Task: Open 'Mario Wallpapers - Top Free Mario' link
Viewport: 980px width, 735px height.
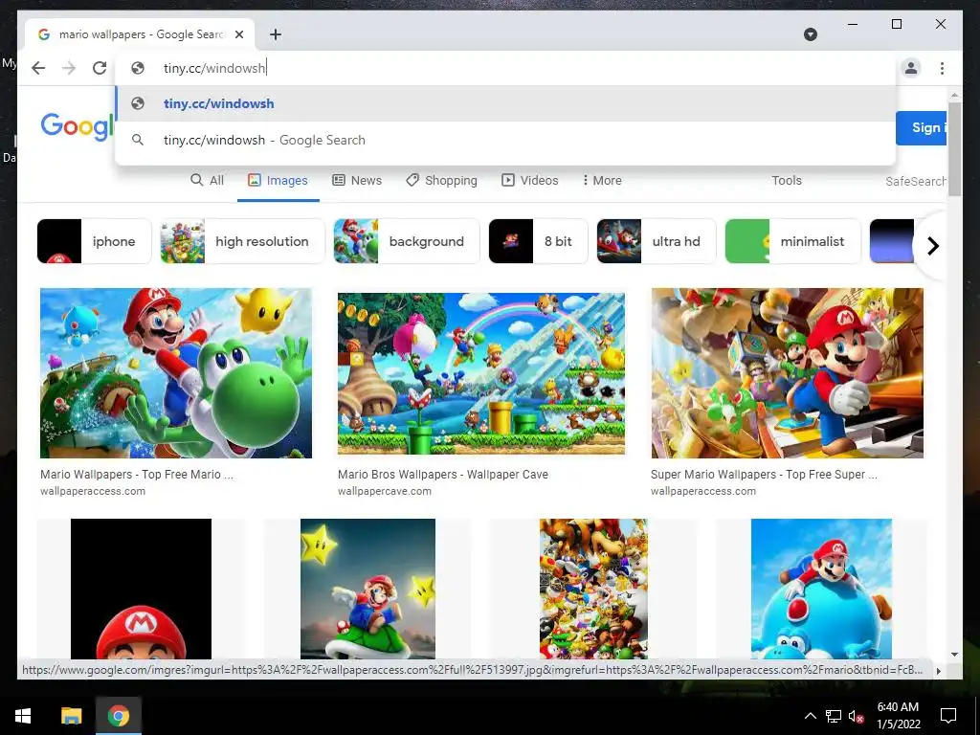Action: click(x=136, y=475)
